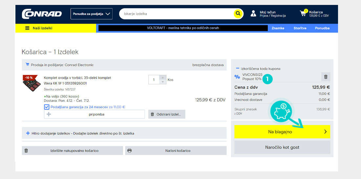The width and height of the screenshot is (361, 179).
Task: Click the Conrad logo
Action: pos(42,14)
